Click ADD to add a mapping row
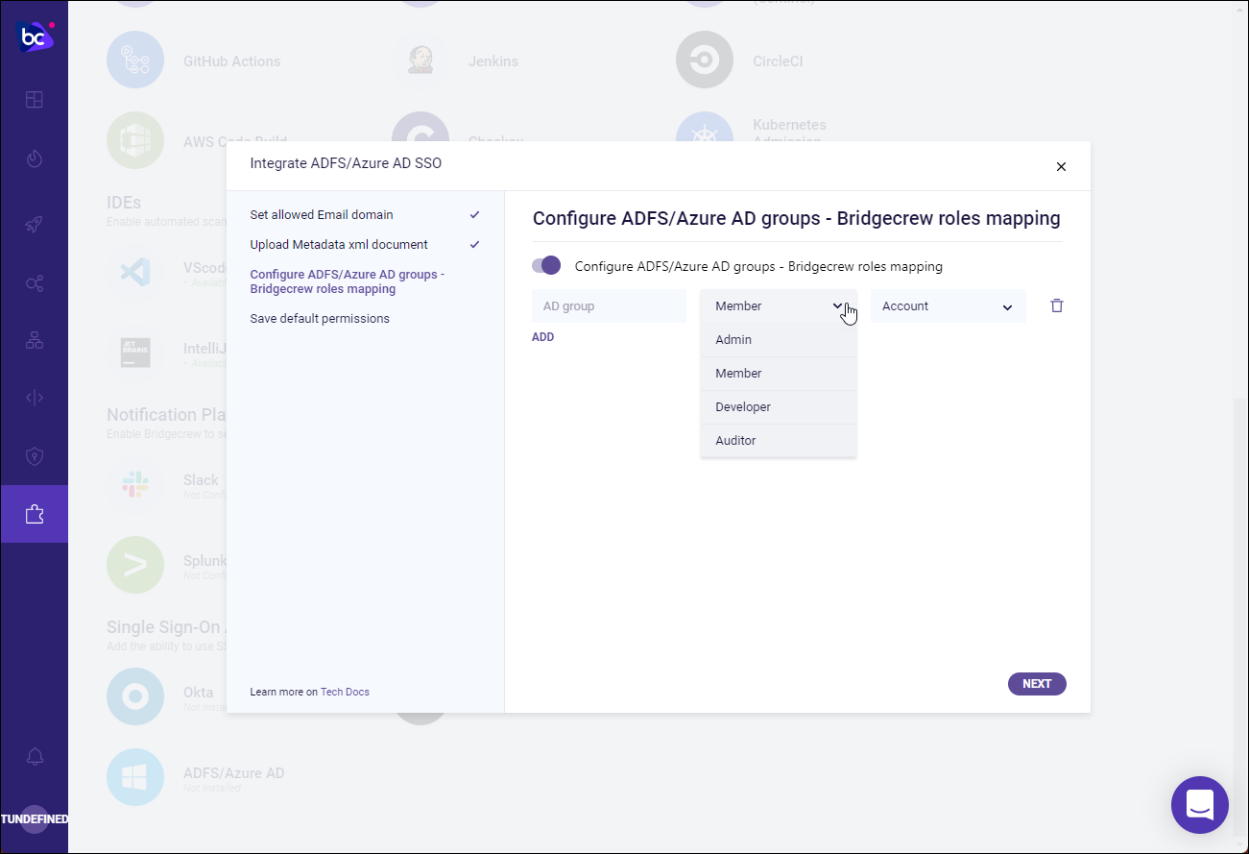The width and height of the screenshot is (1249, 854). 542,337
